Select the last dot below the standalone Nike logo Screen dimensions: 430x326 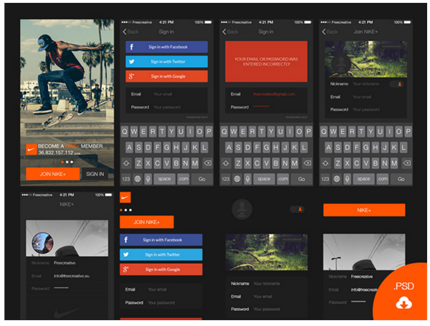point(131,210)
